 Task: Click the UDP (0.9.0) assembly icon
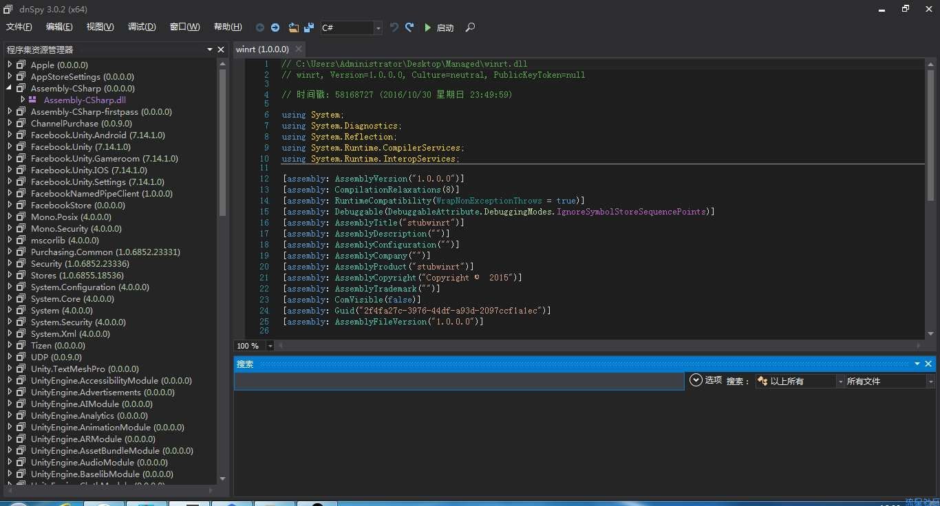21,357
